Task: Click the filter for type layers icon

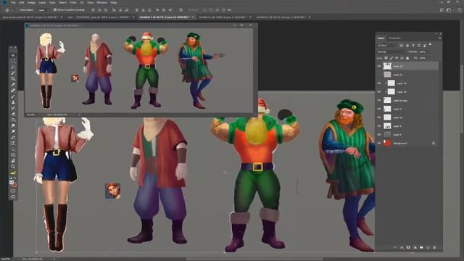Action: tap(413, 46)
